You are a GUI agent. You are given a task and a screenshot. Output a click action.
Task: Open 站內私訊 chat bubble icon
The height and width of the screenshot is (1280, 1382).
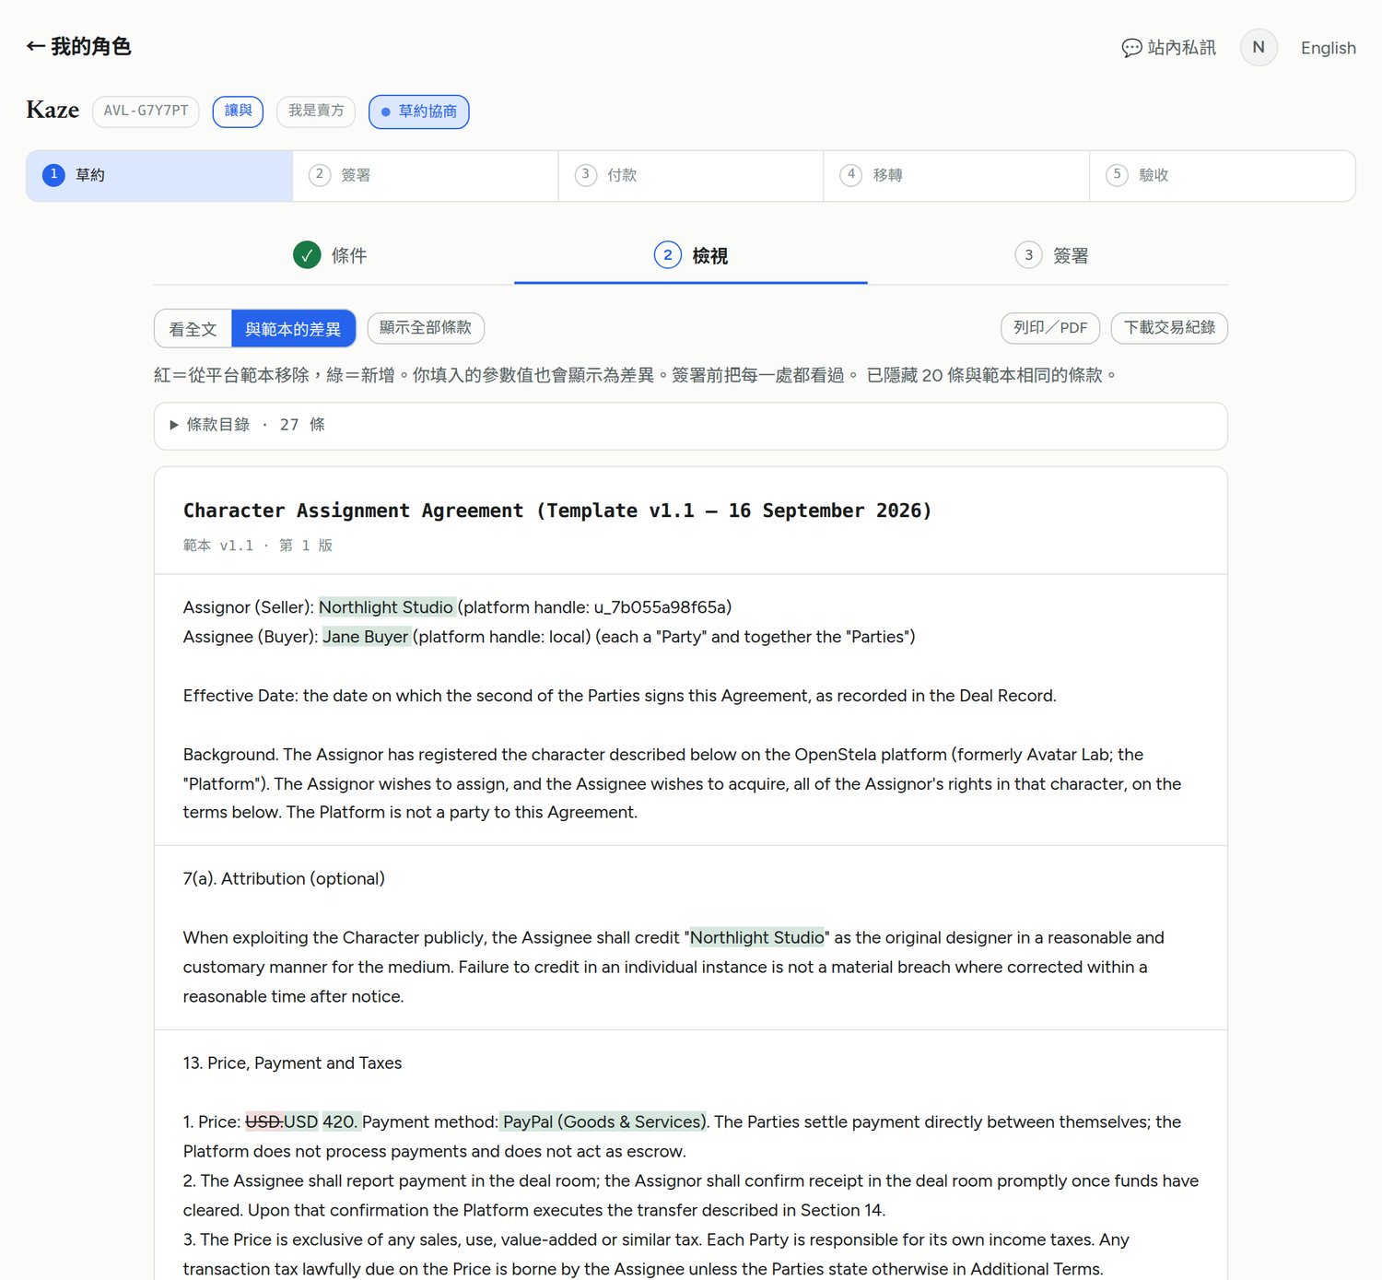[x=1131, y=48]
